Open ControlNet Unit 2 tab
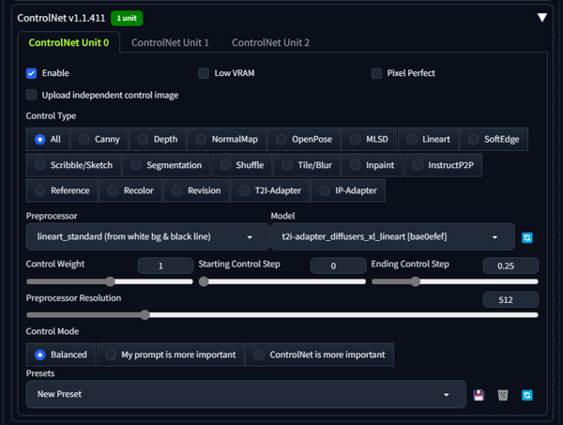This screenshot has height=425, width=563. [270, 43]
